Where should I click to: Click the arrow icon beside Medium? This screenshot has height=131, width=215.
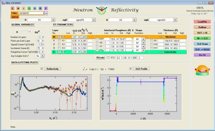(x=161, y=37)
